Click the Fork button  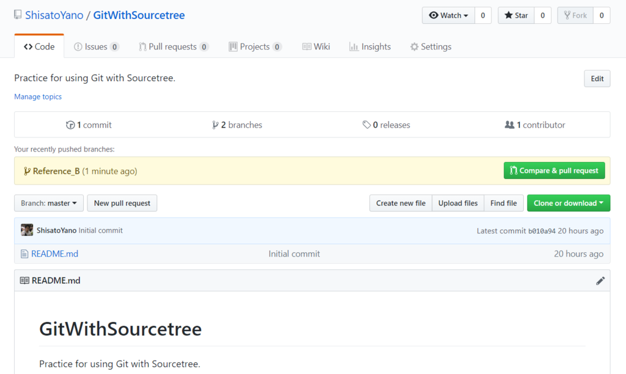[575, 15]
